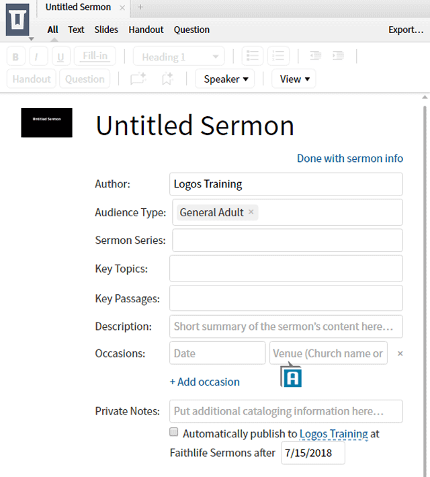Decrease indent in toolbar
Screen dimensions: 430x477
pos(316,56)
